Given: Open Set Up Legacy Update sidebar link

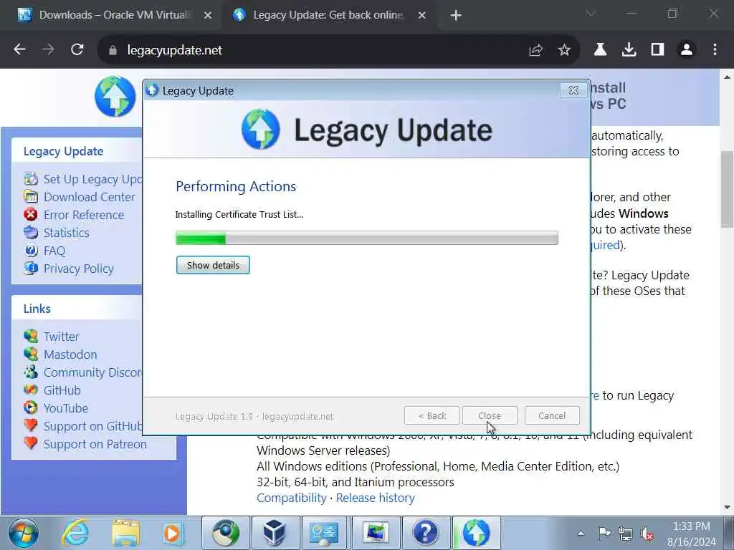Looking at the screenshot, I should pyautogui.click(x=92, y=179).
